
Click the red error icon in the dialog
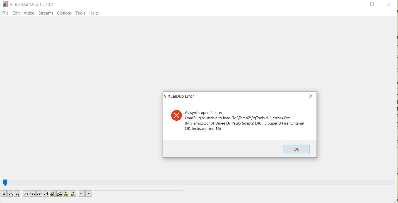click(x=177, y=115)
